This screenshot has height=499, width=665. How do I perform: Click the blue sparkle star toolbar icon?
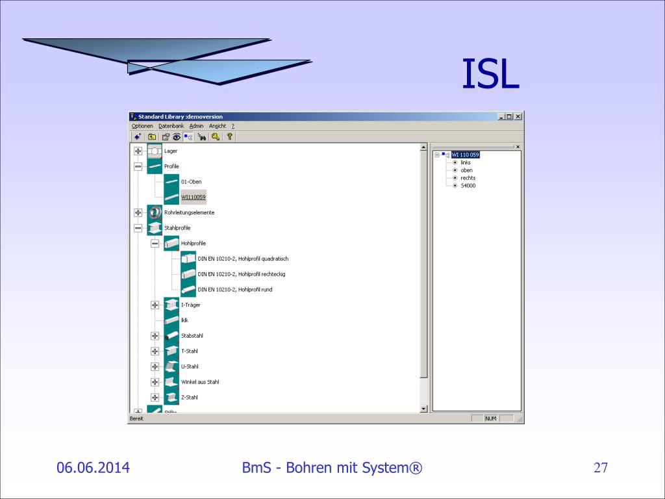point(138,136)
